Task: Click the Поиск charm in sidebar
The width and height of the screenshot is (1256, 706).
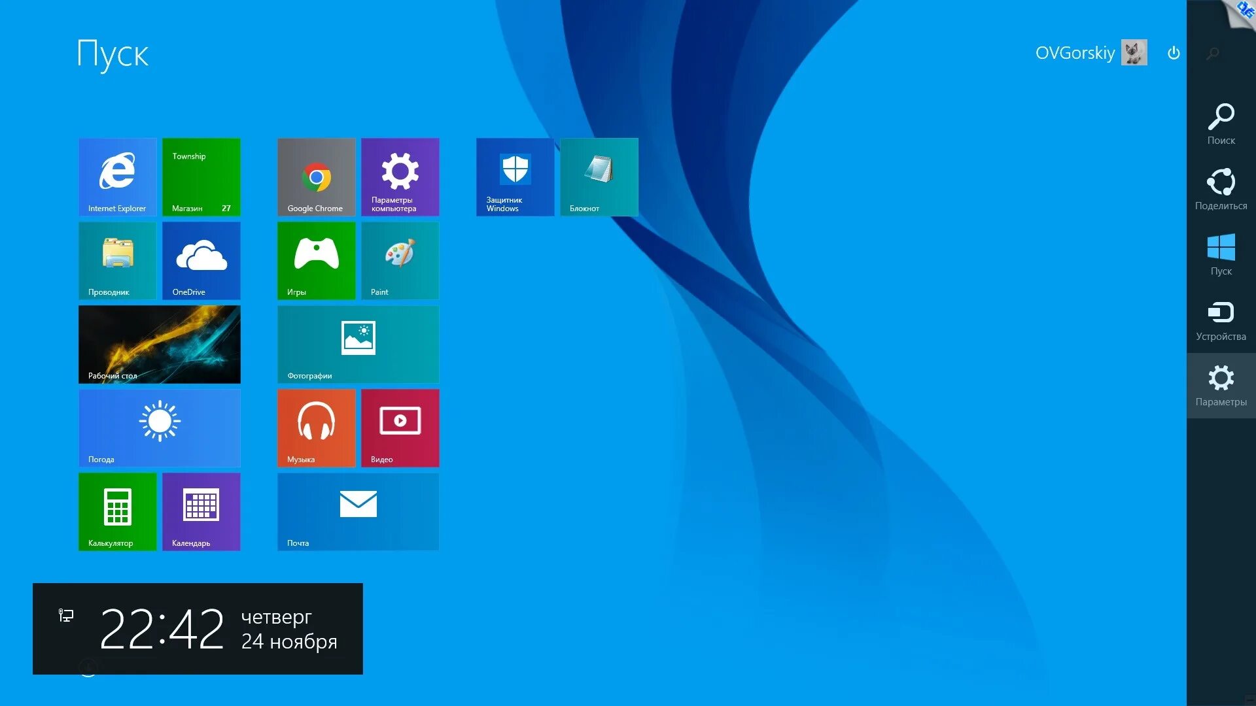Action: click(1221, 124)
